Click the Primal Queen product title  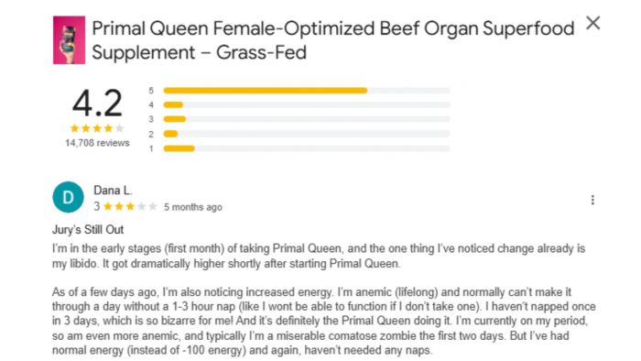[x=332, y=40]
